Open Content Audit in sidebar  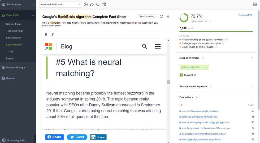[14, 38]
